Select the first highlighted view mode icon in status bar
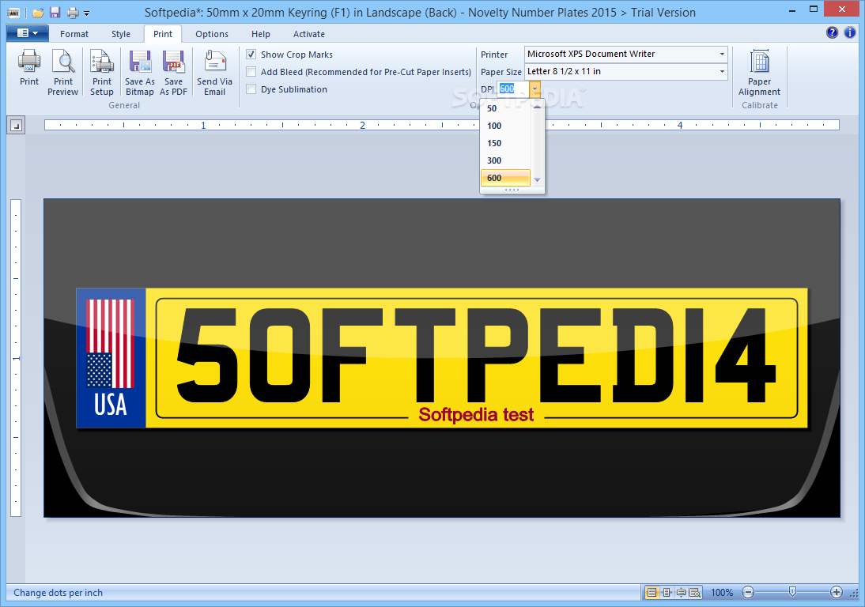The image size is (865, 607). tap(652, 593)
